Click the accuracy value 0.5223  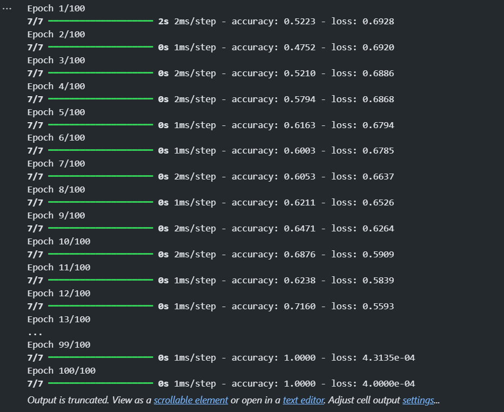[x=300, y=21]
